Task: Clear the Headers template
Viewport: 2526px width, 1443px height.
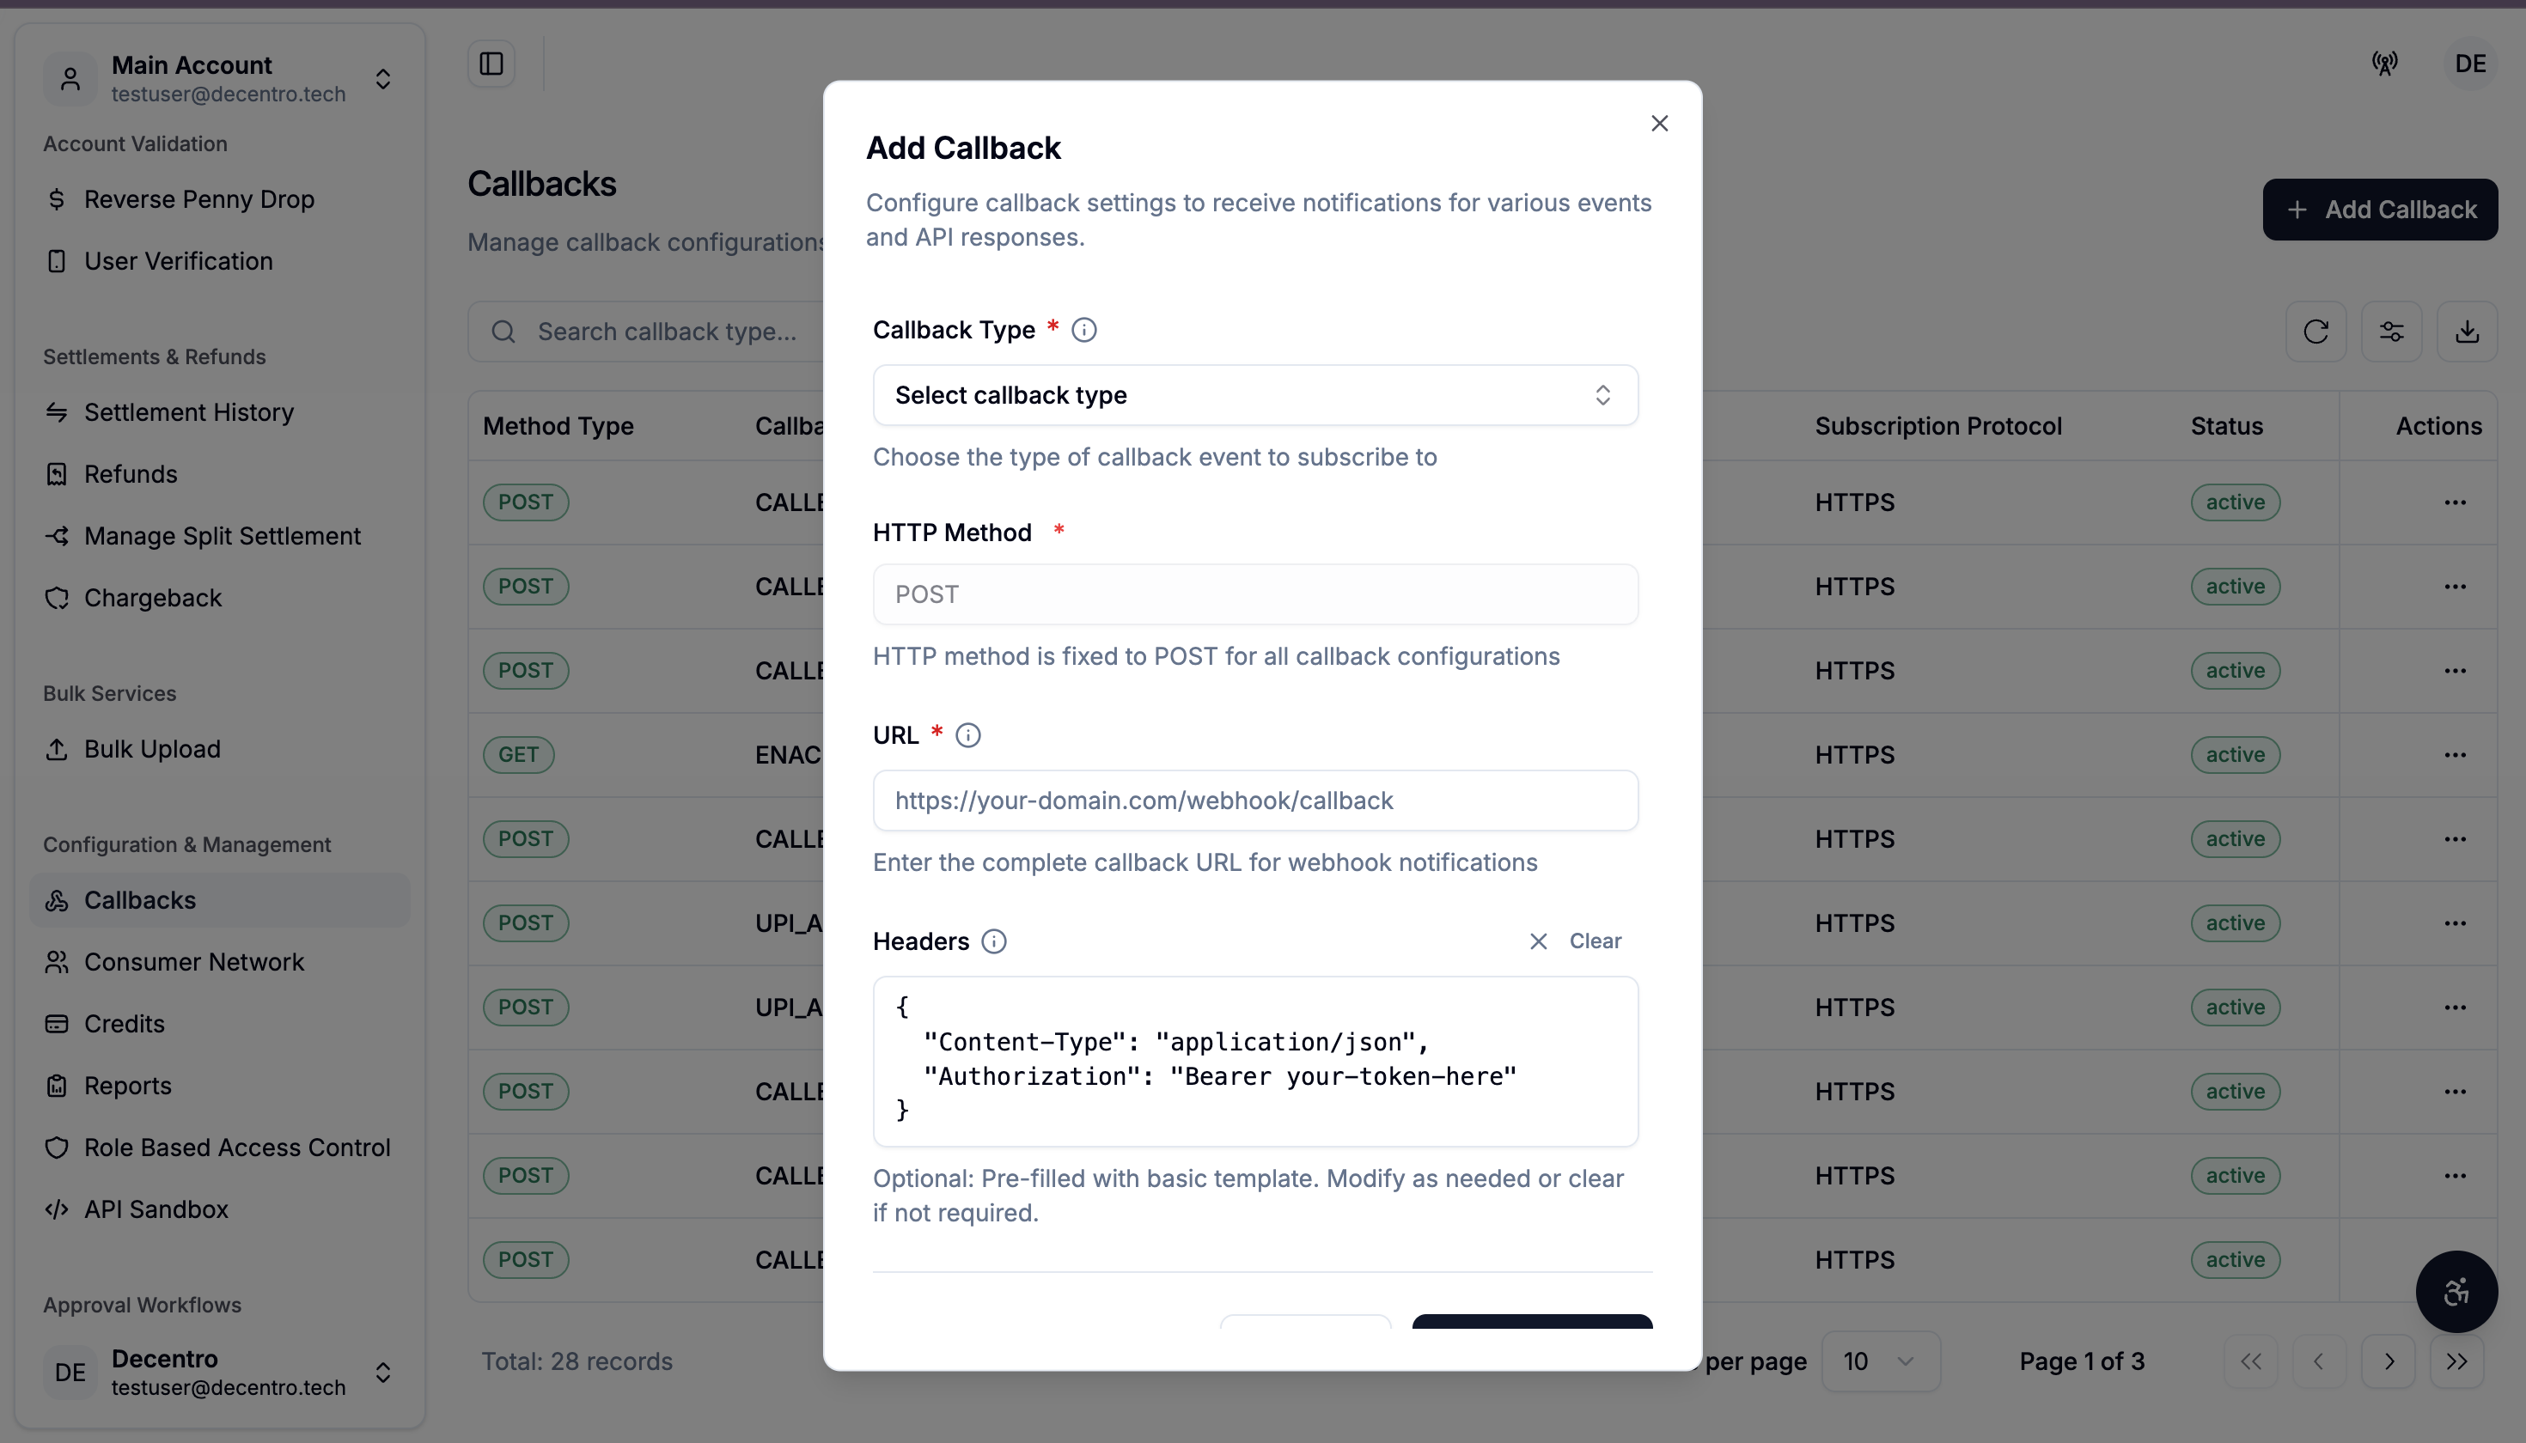Action: [1574, 941]
